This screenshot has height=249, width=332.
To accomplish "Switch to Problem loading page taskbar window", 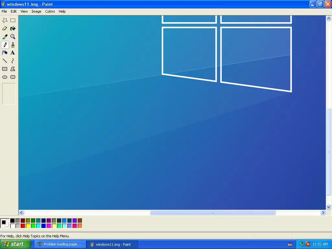I will click(x=60, y=244).
